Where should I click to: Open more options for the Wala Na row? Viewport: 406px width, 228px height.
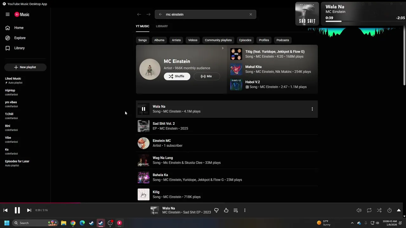(x=312, y=109)
